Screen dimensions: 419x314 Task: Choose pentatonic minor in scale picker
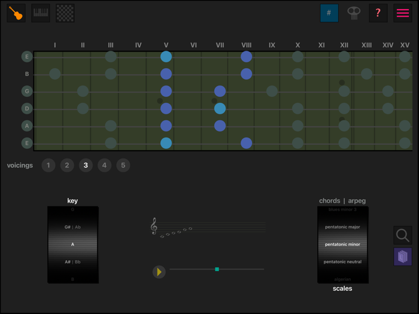click(x=342, y=244)
